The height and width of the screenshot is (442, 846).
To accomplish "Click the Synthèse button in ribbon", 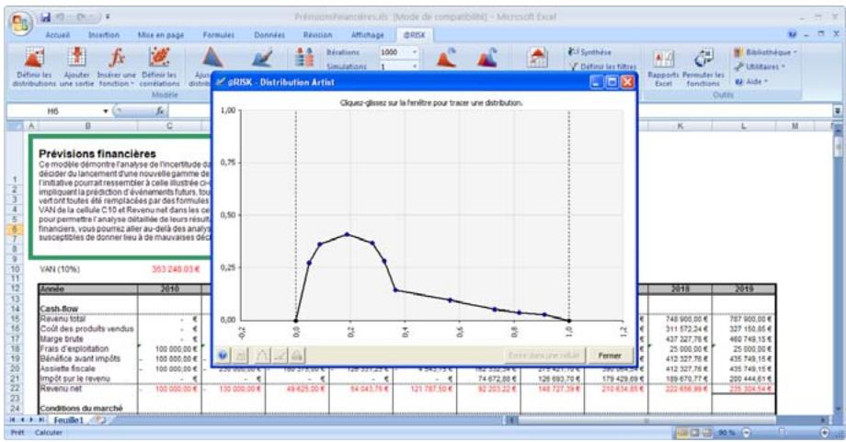I will (596, 51).
